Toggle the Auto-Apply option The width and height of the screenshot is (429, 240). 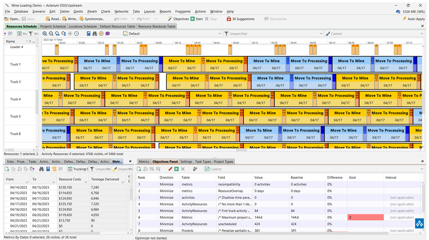click(x=414, y=19)
